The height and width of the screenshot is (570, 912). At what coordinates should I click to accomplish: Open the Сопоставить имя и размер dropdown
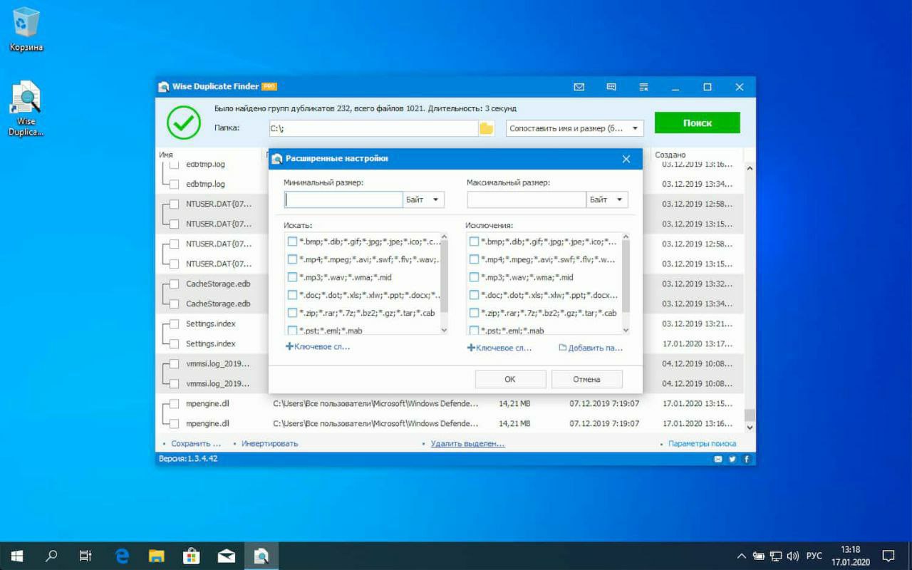[x=575, y=128]
